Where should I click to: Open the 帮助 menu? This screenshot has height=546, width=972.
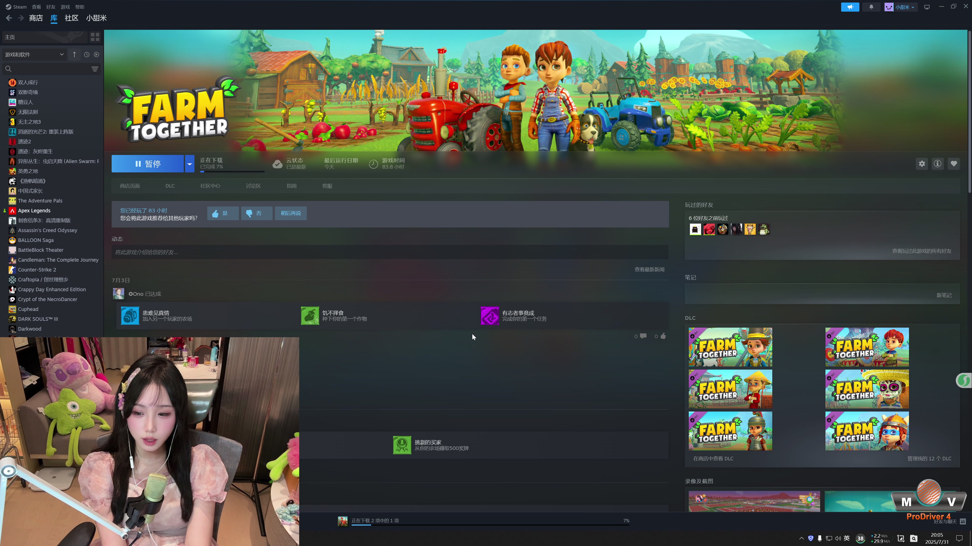pos(80,7)
